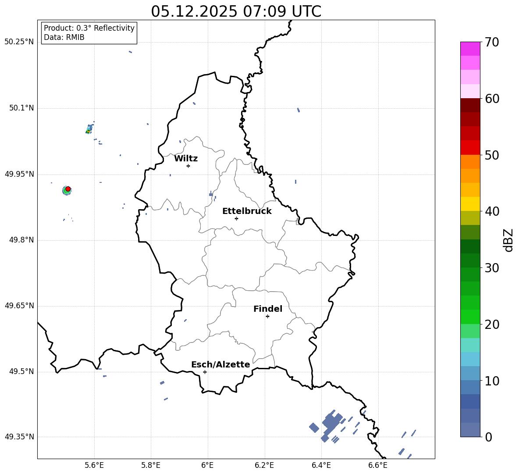The image size is (519, 474).
Task: Click the 6.4°E longitude label
Action: tap(321, 466)
